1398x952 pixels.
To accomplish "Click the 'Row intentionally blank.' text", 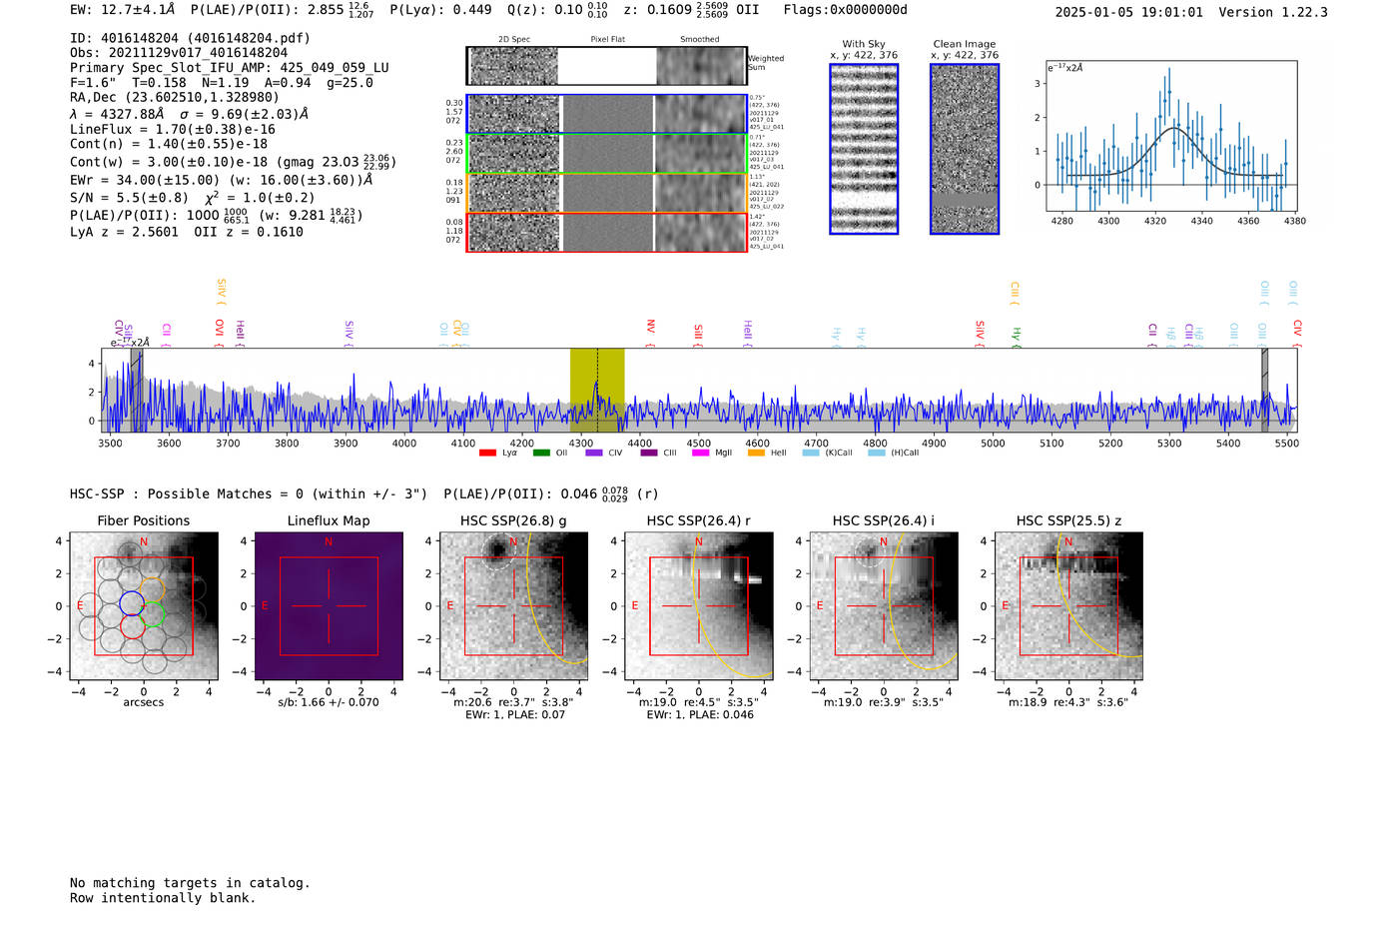I will [x=163, y=898].
